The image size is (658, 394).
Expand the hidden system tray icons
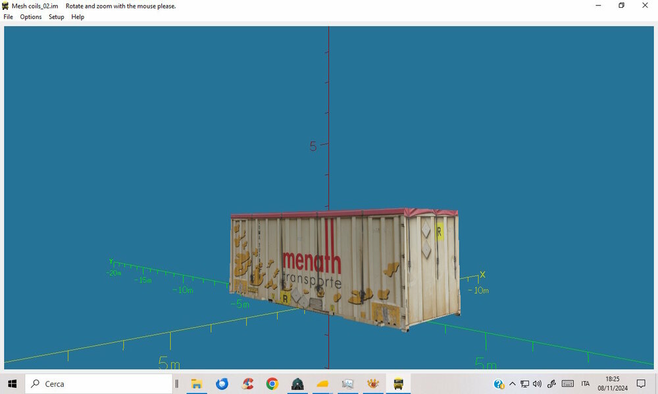pos(513,383)
